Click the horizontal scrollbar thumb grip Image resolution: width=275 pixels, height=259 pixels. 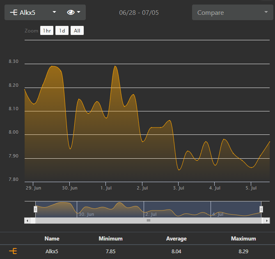(x=148, y=220)
